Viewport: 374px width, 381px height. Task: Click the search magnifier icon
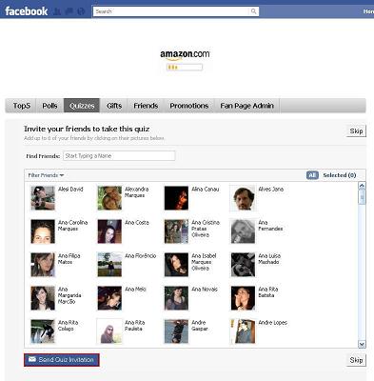coord(253,11)
